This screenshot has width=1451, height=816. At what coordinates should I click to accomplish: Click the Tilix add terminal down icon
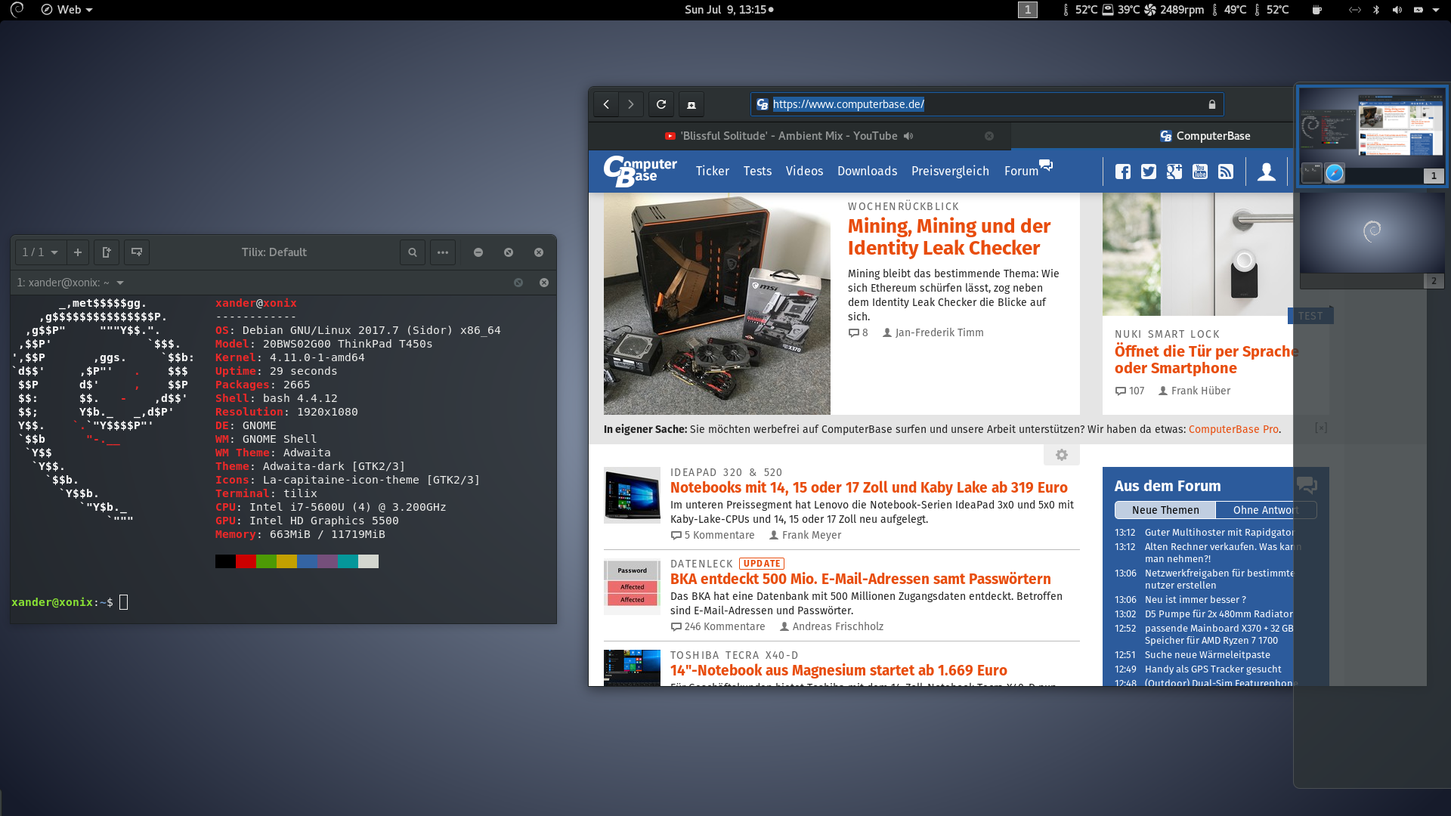(137, 252)
